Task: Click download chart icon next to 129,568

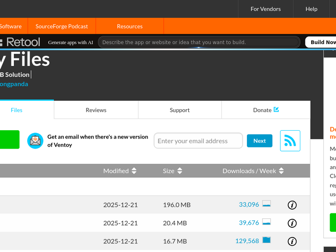Action: tap(267, 240)
